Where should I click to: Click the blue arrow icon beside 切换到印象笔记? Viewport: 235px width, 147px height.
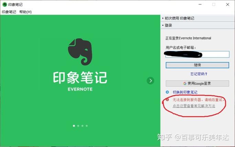(x=167, y=92)
